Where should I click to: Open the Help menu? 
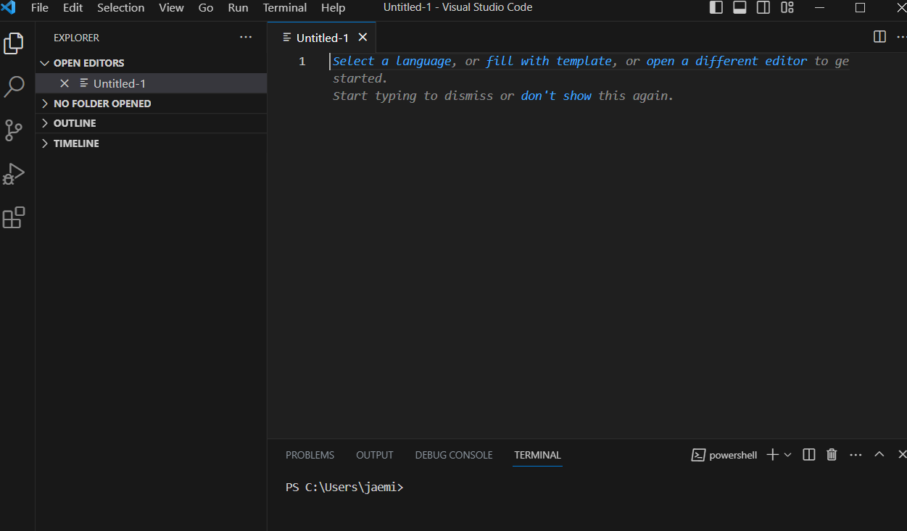tap(333, 8)
